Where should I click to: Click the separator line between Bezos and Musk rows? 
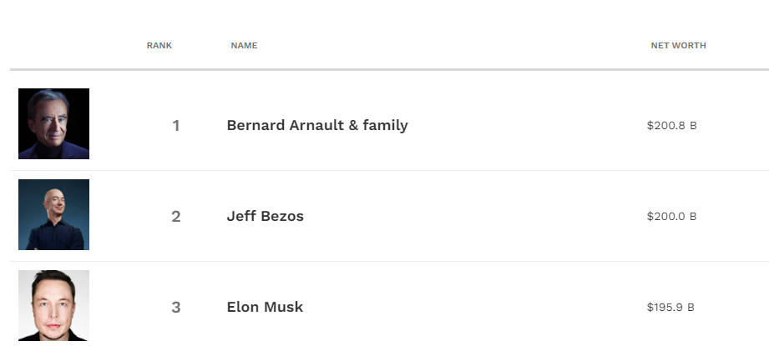pyautogui.click(x=389, y=261)
